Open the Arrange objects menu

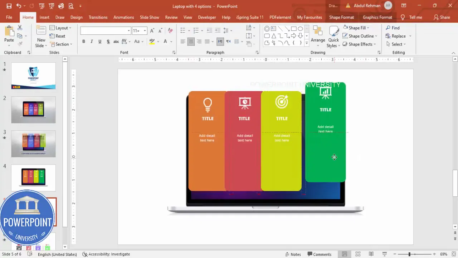[318, 35]
